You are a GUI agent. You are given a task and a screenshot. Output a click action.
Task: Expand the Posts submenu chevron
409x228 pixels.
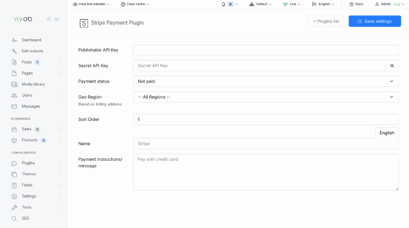tap(59, 62)
